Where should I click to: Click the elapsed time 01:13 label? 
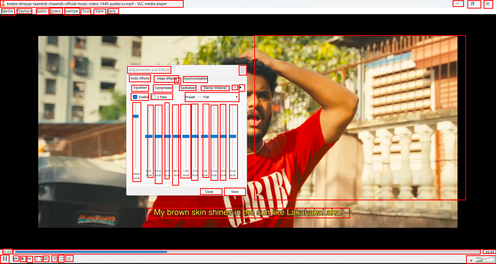point(7,252)
